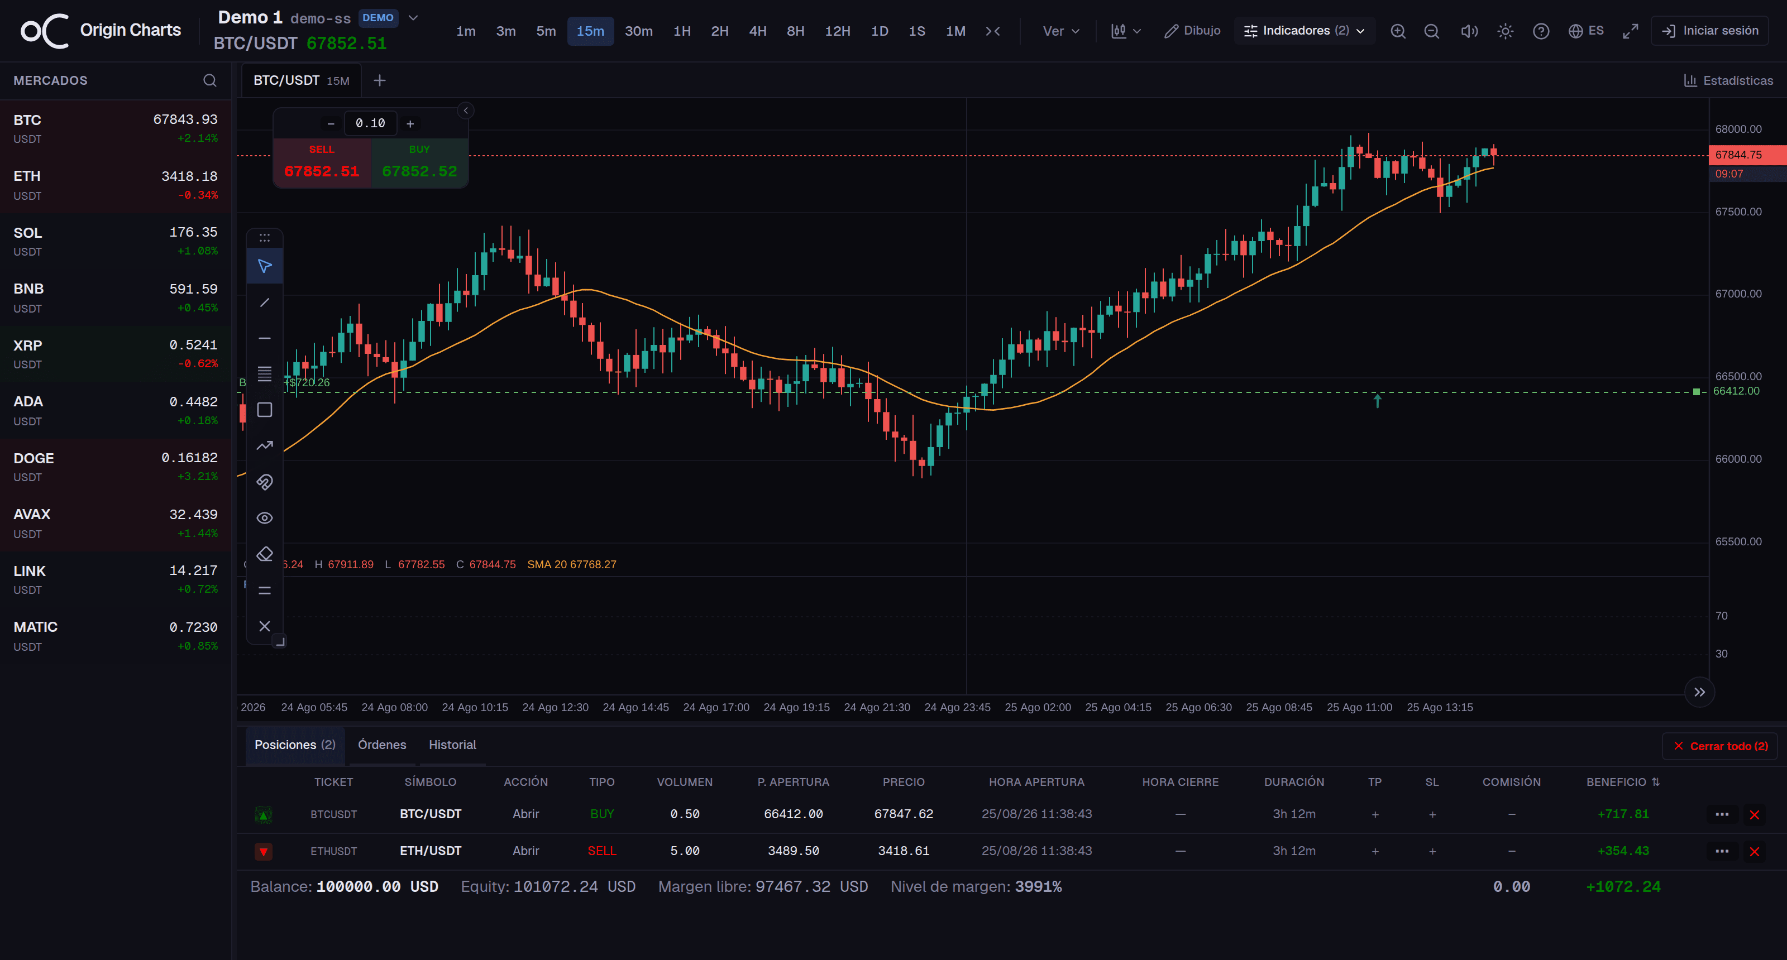
Task: Toggle drawings visibility eye icon
Action: [264, 518]
